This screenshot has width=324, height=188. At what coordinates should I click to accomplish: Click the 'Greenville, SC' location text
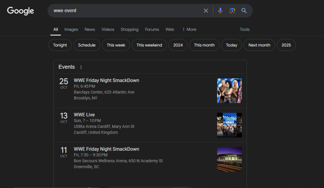pyautogui.click(x=86, y=167)
